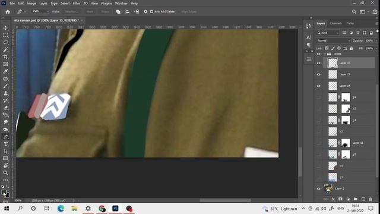Select the Pen tool in toolbar

(x=5, y=137)
